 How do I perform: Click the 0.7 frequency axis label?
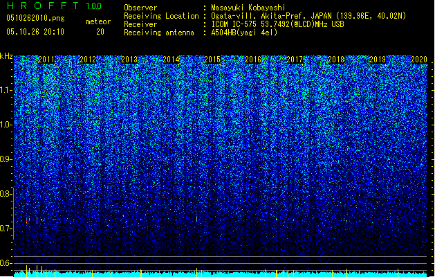(x=6, y=229)
